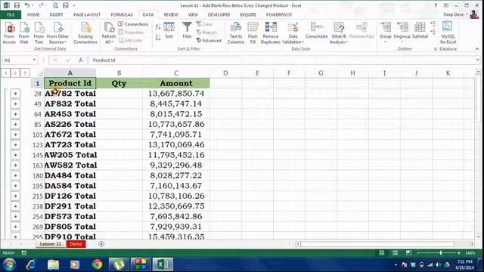Switch to HOME ribbon tab

coord(33,14)
